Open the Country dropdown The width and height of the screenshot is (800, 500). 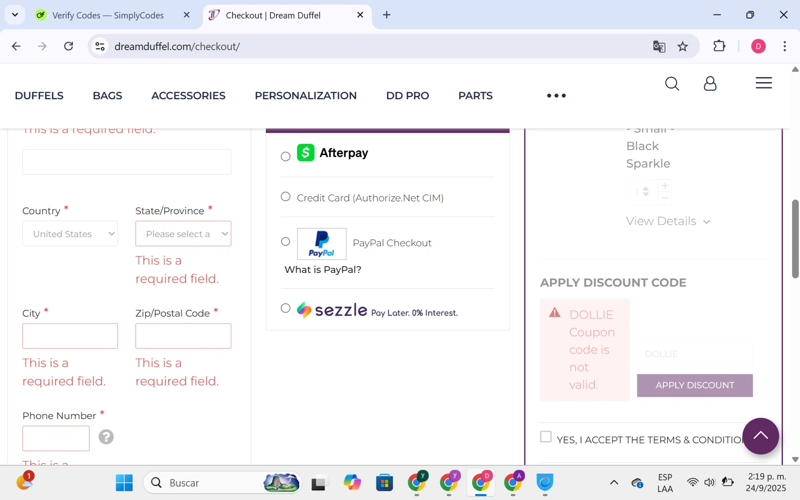tap(70, 233)
